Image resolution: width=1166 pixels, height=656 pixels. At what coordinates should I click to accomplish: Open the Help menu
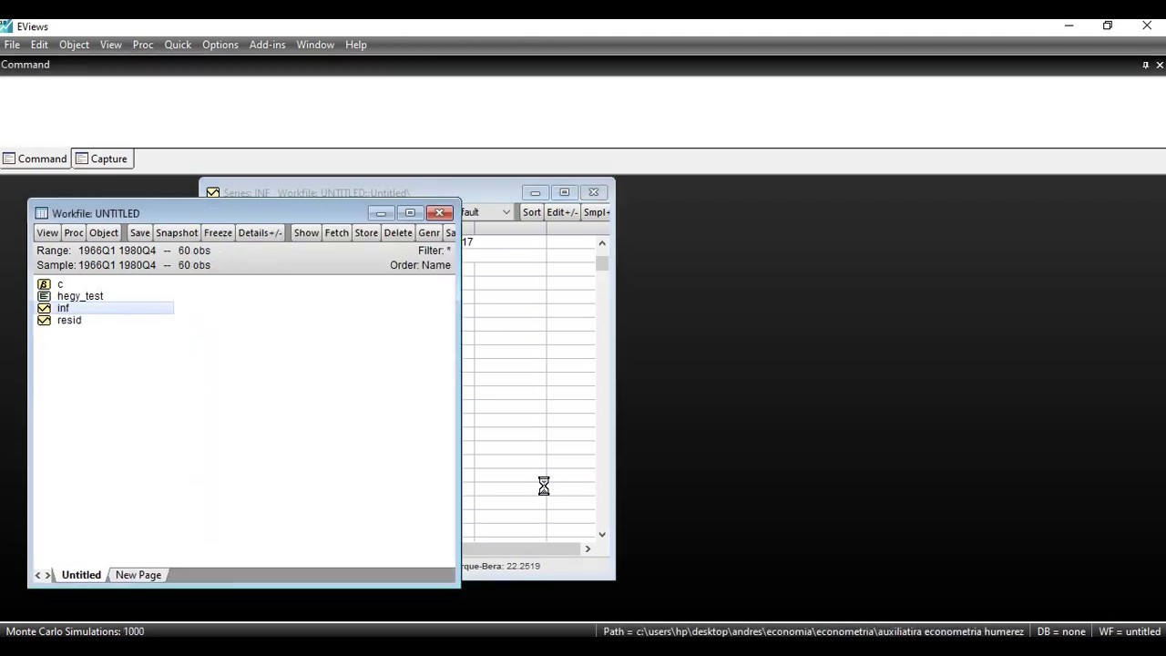click(356, 45)
